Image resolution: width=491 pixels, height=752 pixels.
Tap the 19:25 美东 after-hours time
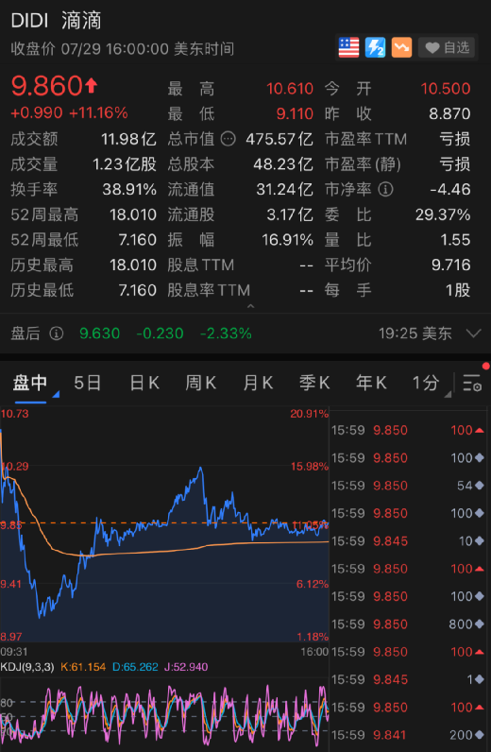click(415, 333)
